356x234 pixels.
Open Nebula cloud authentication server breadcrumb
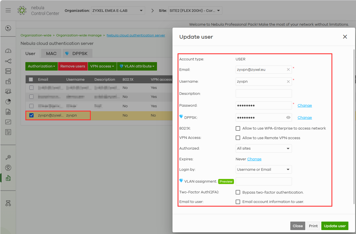coord(136,35)
